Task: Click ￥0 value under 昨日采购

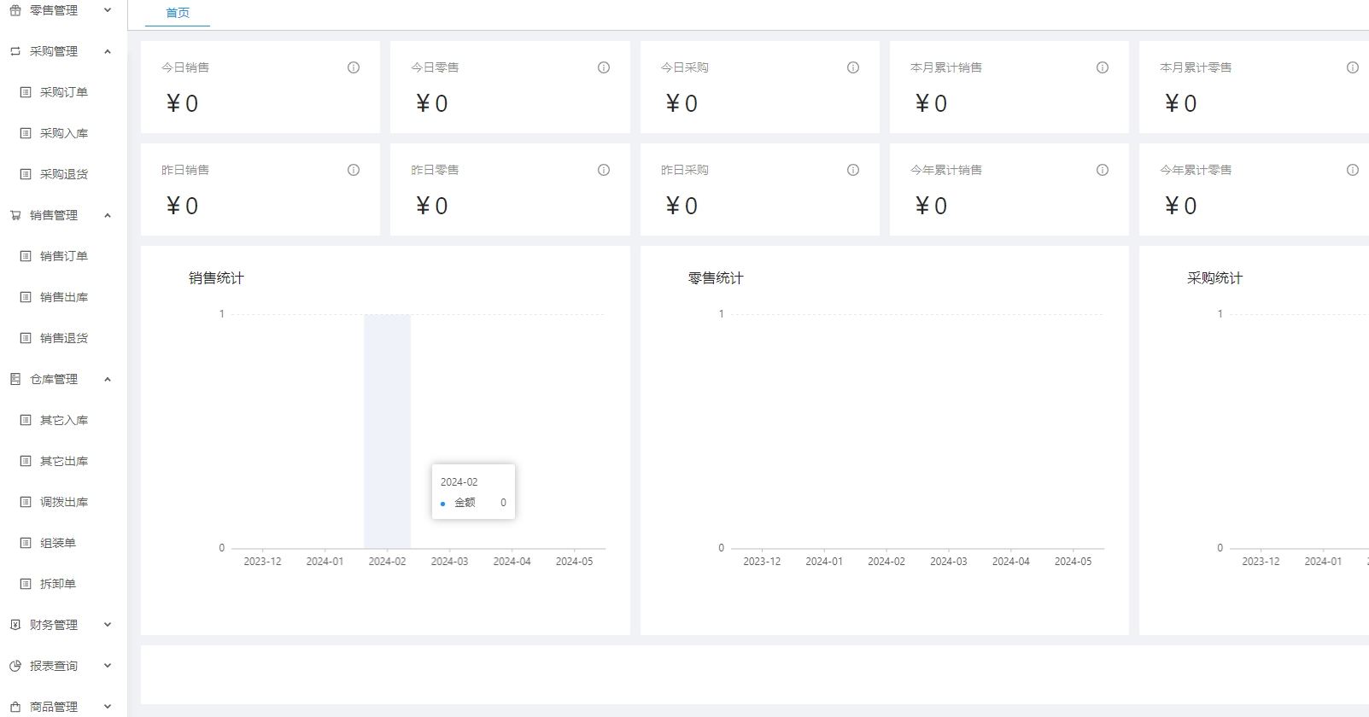Action: (x=682, y=206)
